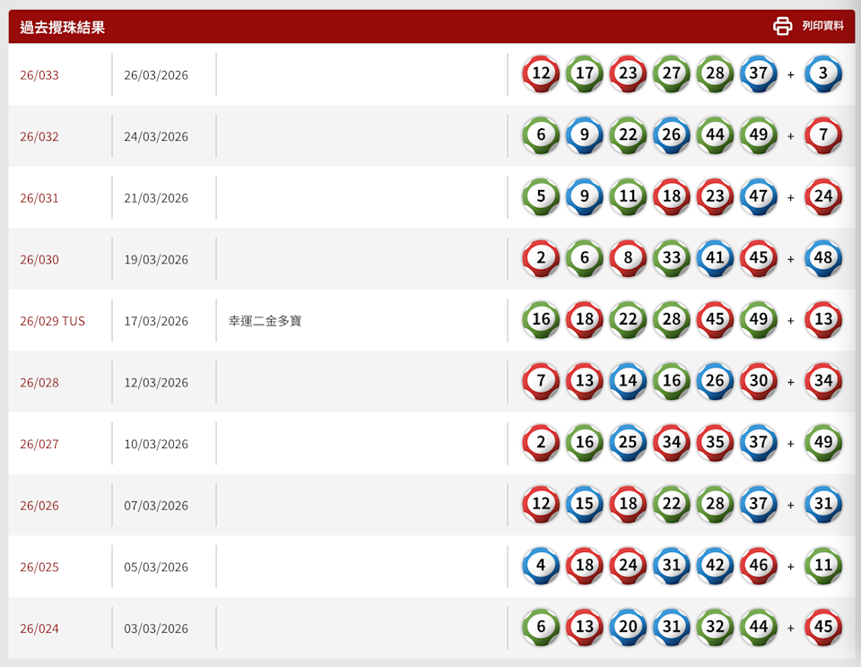Click the printer icon in the header

[x=782, y=26]
